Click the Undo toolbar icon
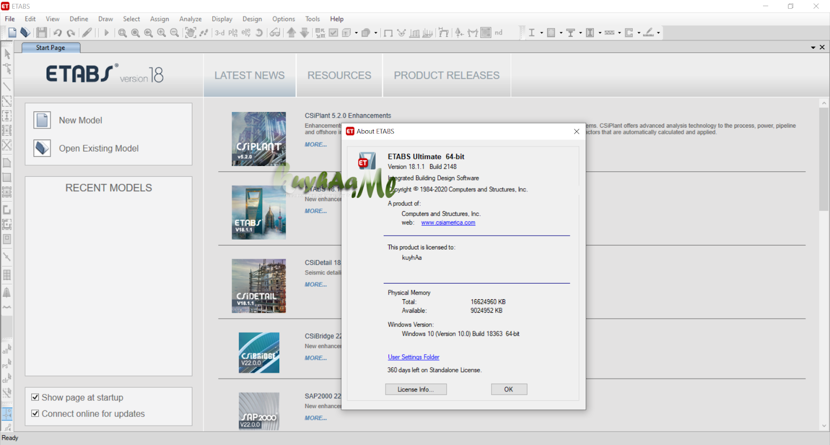 point(58,33)
